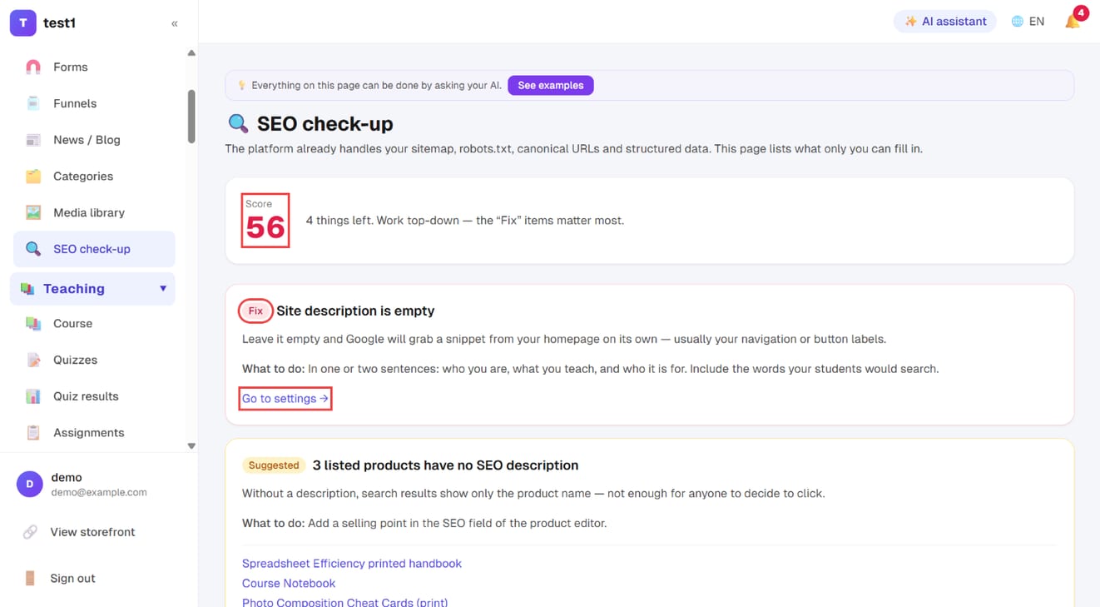
Task: Select SEO check-up menu item
Action: pos(94,249)
